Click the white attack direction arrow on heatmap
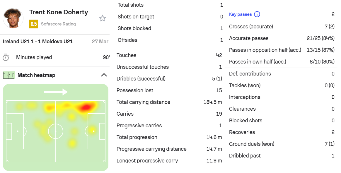The image size is (341, 173). (55, 92)
